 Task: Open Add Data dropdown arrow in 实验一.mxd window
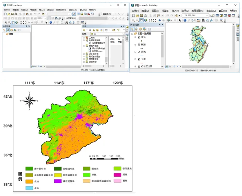point(180,16)
